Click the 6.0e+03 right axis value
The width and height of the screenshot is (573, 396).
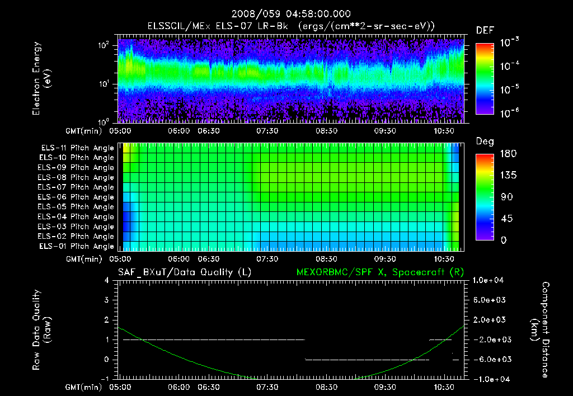pyautogui.click(x=490, y=300)
